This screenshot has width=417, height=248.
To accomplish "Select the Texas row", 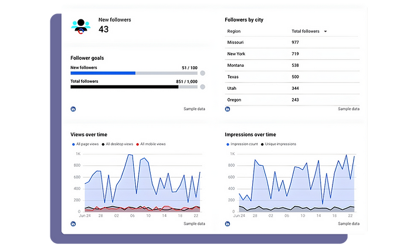I will (x=292, y=77).
